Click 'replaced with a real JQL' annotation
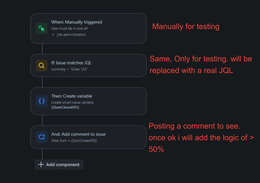The image size is (260, 183). coord(191,70)
